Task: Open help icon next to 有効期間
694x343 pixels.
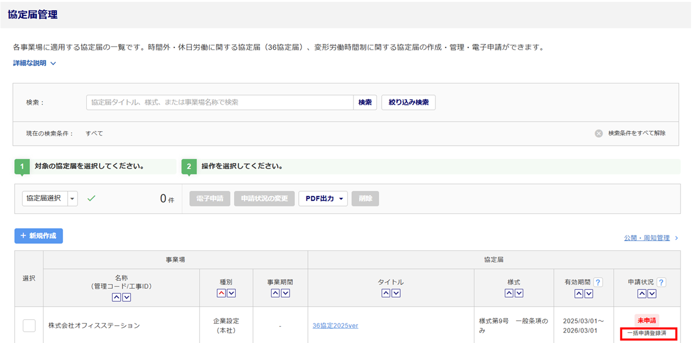Action: coord(598,282)
